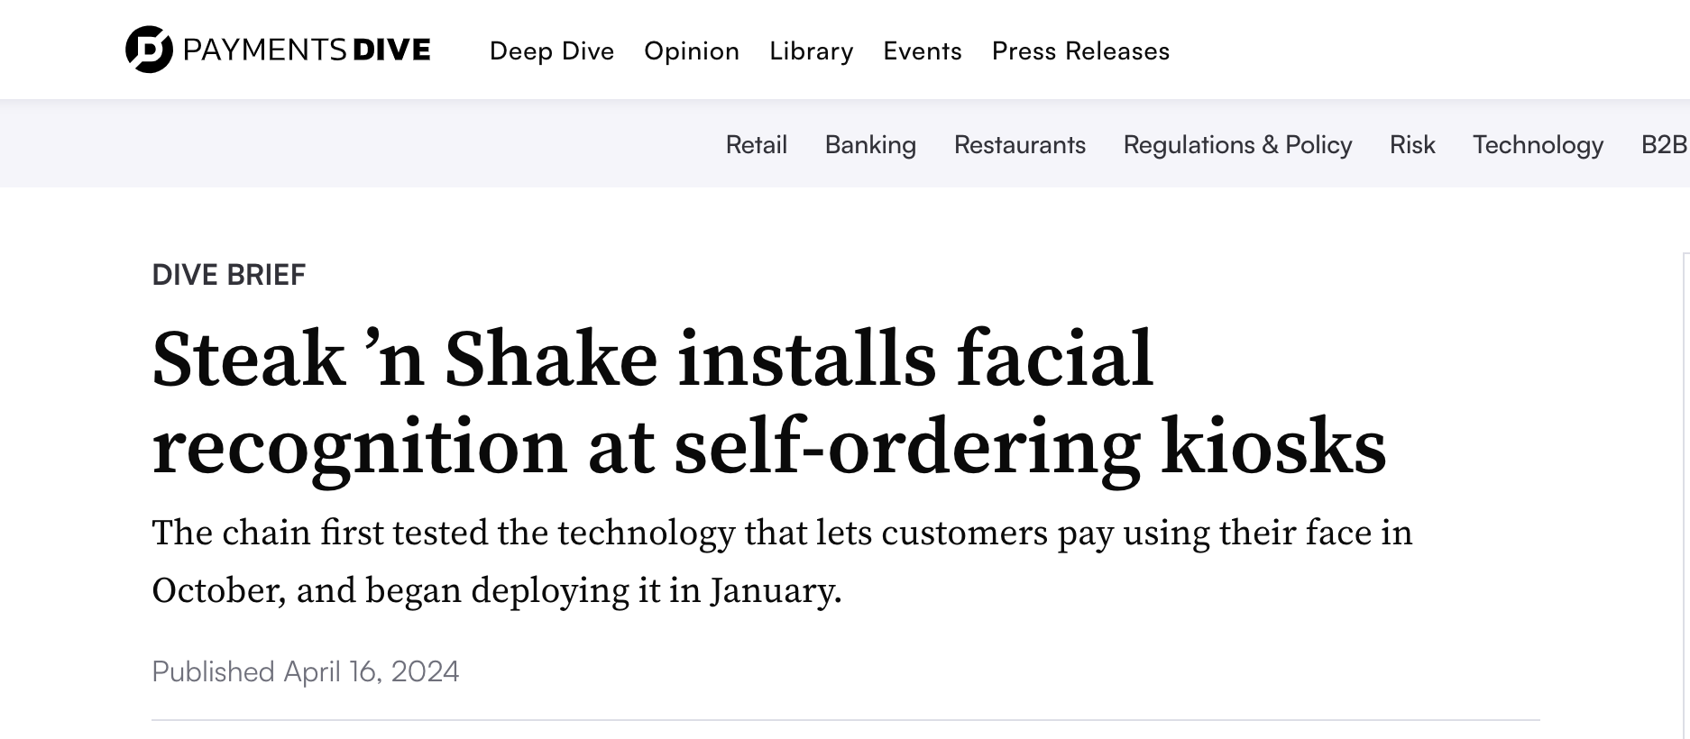This screenshot has height=739, width=1690.
Task: Open Press Releases page
Action: tap(1080, 51)
